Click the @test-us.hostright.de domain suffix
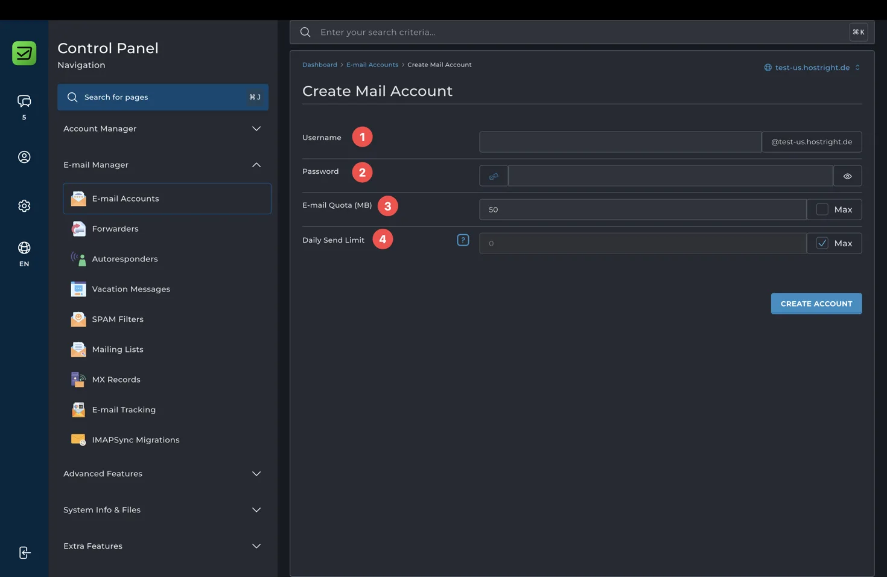The height and width of the screenshot is (577, 887). (812, 142)
